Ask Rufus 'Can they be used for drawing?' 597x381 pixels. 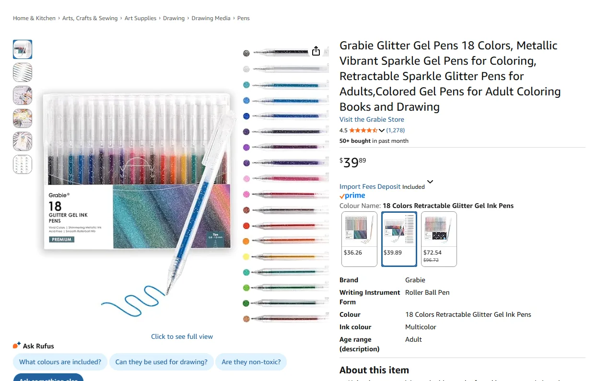[162, 362]
